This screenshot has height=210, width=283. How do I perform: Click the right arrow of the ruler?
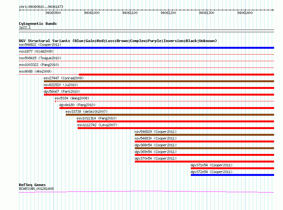[x=273, y=10]
